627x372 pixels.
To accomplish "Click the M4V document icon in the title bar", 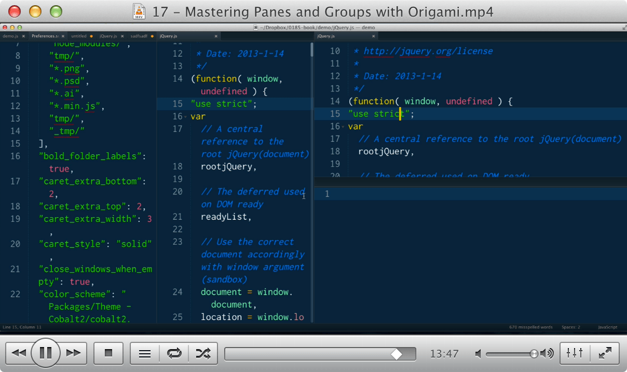I will pyautogui.click(x=139, y=11).
